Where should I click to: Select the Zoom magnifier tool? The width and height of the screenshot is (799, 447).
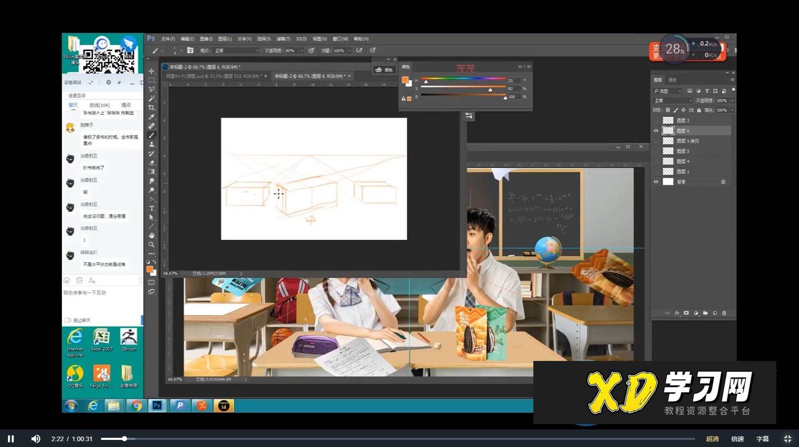tap(151, 244)
